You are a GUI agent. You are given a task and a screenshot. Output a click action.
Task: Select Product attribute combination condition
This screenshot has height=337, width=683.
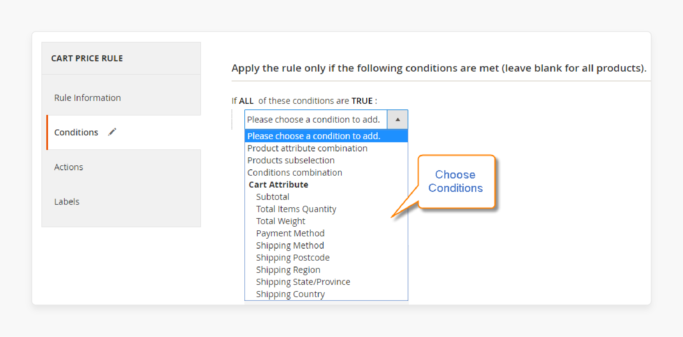(x=307, y=148)
